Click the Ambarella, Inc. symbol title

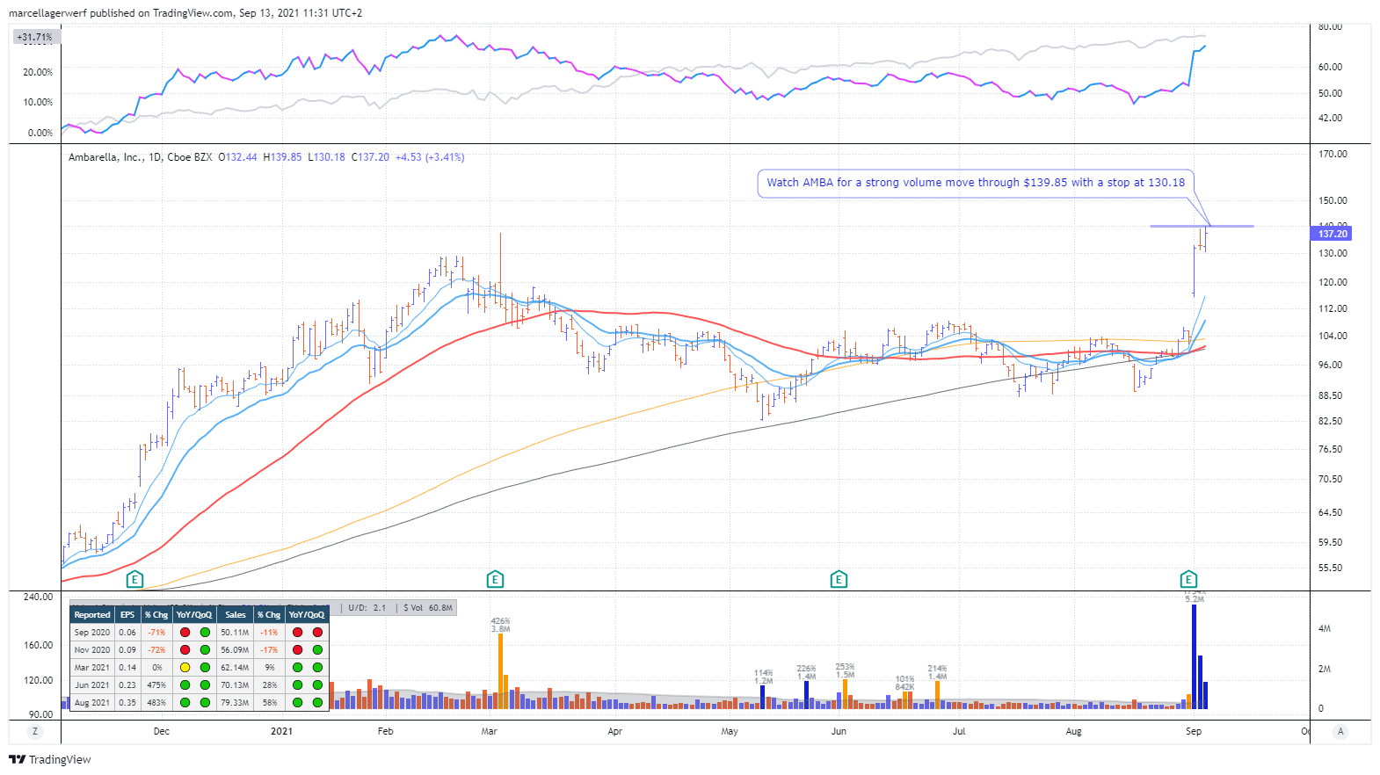(x=105, y=157)
